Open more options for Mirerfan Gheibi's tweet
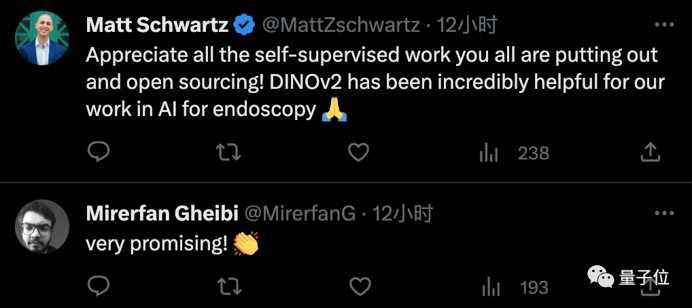The image size is (692, 308). [663, 214]
